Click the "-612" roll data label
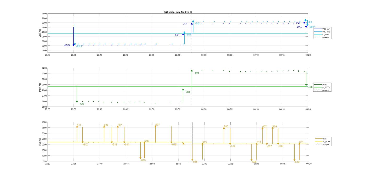This screenshot has height=181, width=366. point(85,144)
